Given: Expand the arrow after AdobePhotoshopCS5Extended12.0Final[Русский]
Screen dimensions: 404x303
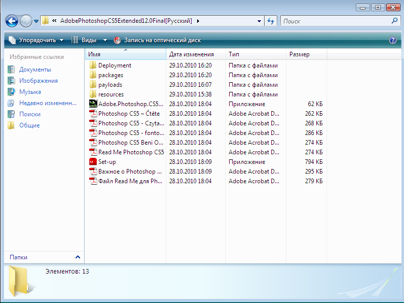Looking at the screenshot, I should 198,21.
